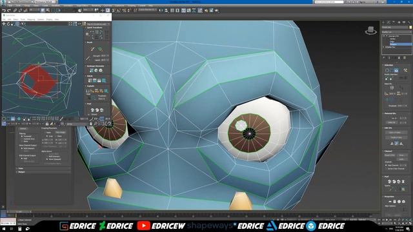Click last Stitch icon in Stitch rollout
This screenshot has width=413, height=232.
click(x=104, y=80)
